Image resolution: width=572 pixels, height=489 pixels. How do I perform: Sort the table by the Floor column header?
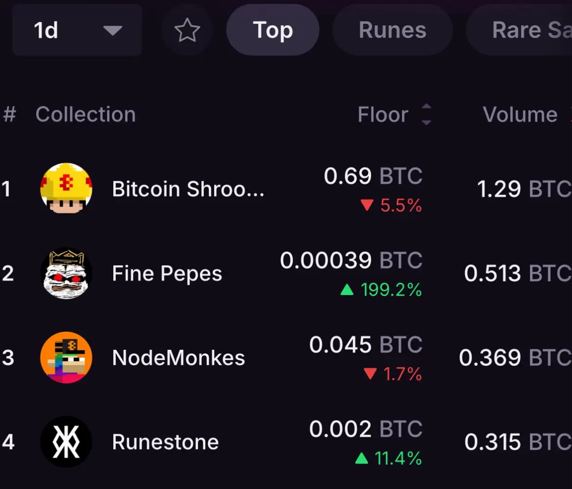(383, 114)
